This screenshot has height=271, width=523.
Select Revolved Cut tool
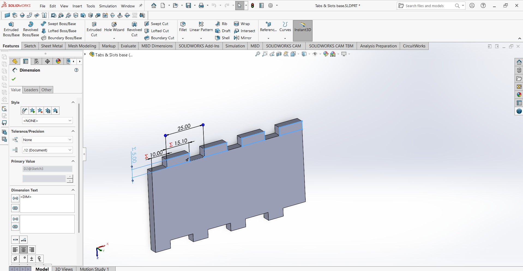tap(134, 29)
